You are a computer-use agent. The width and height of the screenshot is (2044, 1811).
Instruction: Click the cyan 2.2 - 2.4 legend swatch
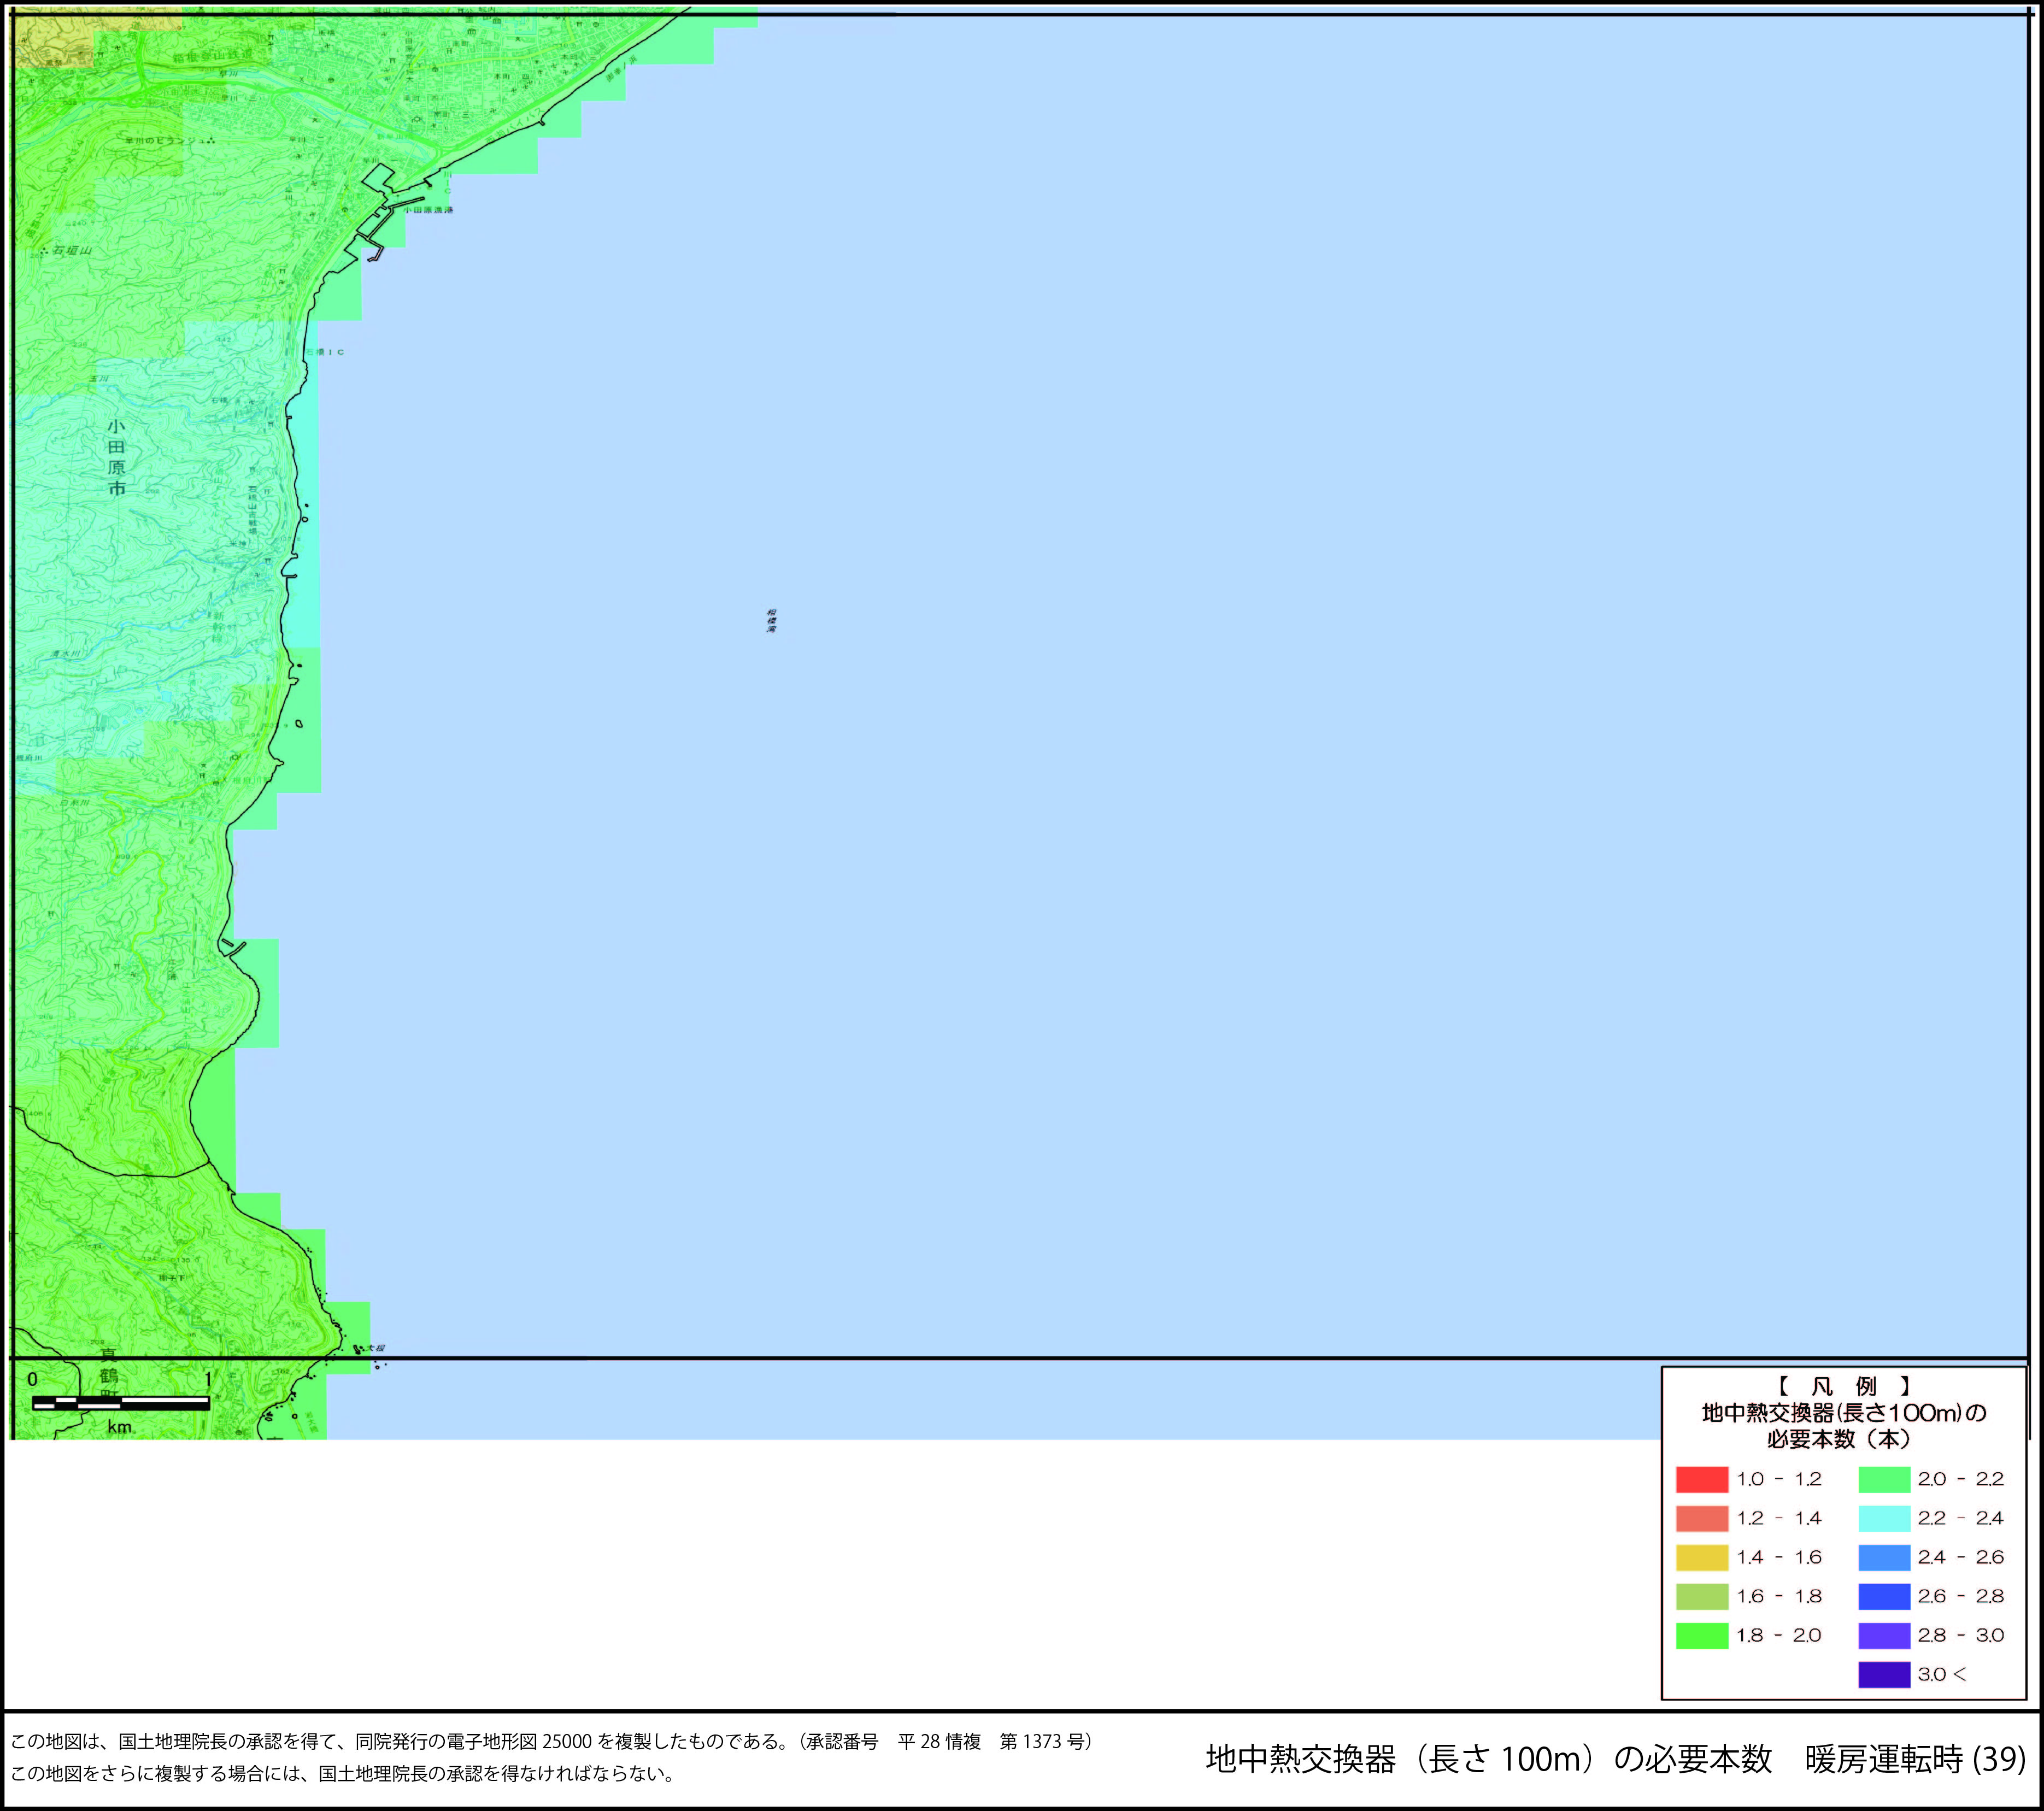(x=1884, y=1518)
